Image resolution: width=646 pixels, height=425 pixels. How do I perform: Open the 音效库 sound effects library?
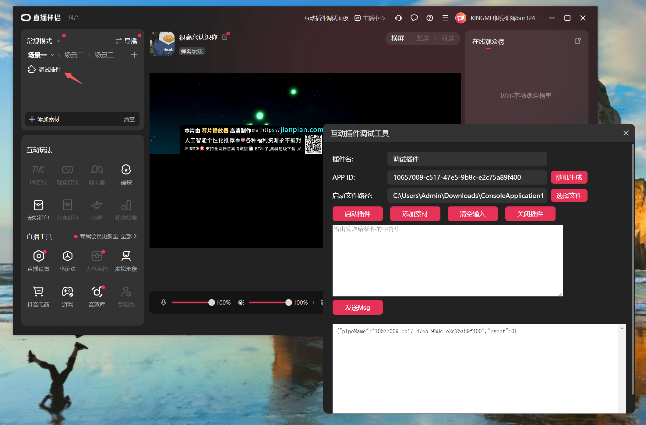click(x=97, y=292)
